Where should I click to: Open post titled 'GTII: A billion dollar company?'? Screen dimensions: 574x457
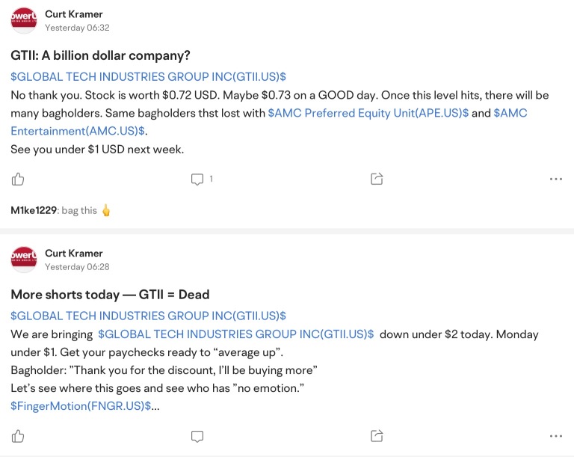[x=100, y=55]
